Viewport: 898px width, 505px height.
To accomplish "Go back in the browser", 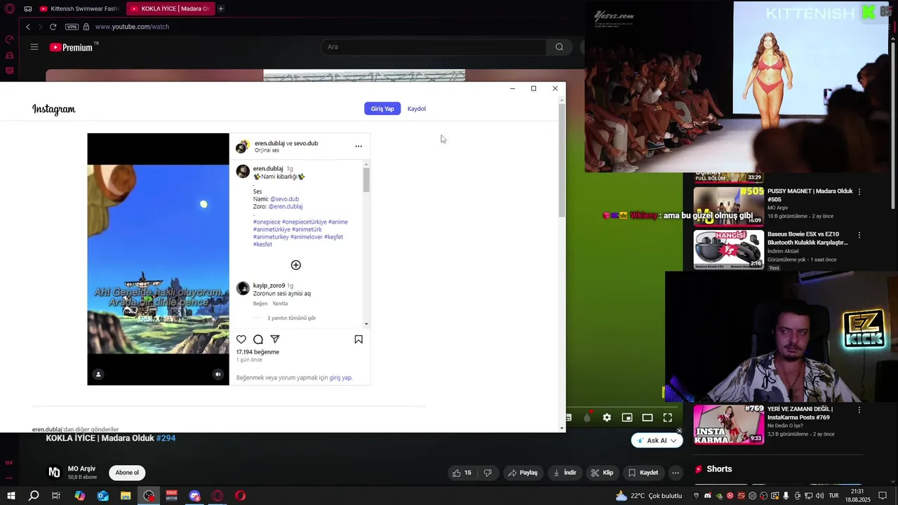I will point(28,27).
